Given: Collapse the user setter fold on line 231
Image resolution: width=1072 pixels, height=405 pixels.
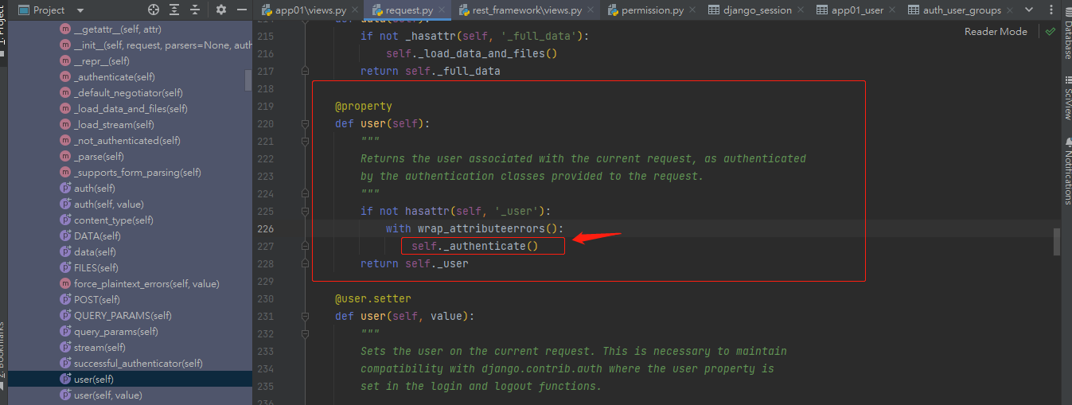Looking at the screenshot, I should [x=305, y=316].
